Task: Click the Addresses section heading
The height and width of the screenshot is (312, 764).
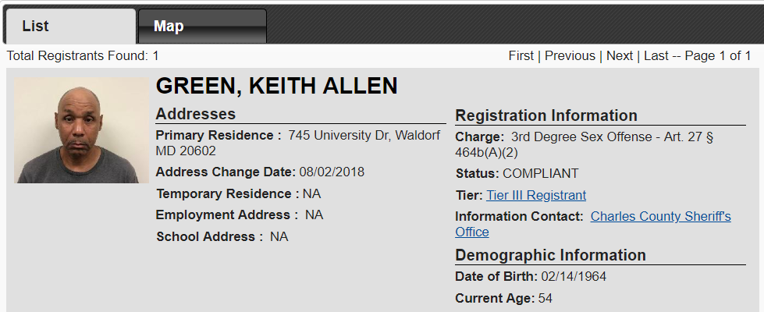Action: 195,114
